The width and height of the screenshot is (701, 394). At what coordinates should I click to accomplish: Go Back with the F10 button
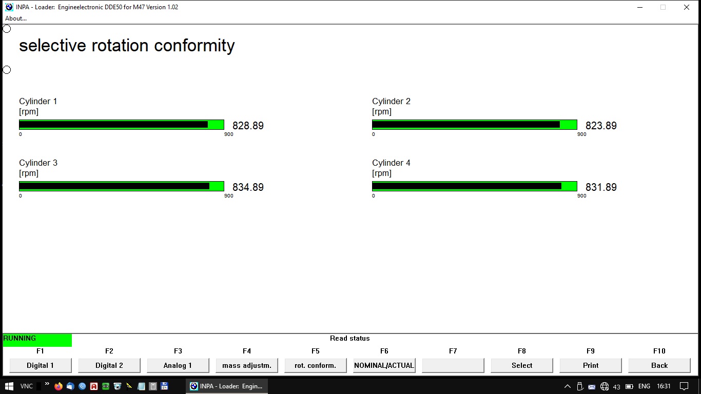pos(659,365)
